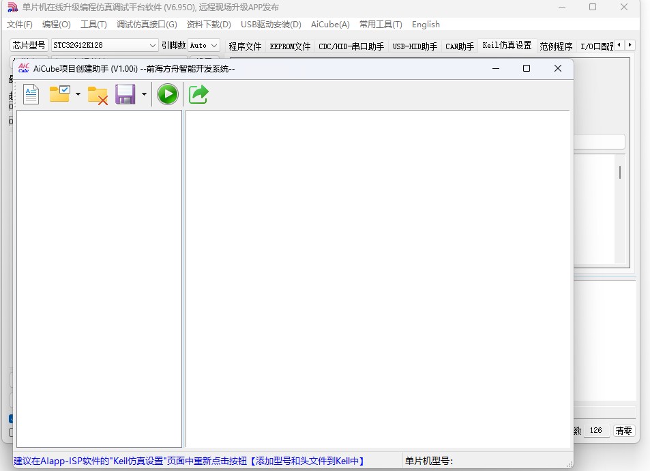Open the 文件(F) menu in main window
Screen dimensions: 650x471
[20, 25]
